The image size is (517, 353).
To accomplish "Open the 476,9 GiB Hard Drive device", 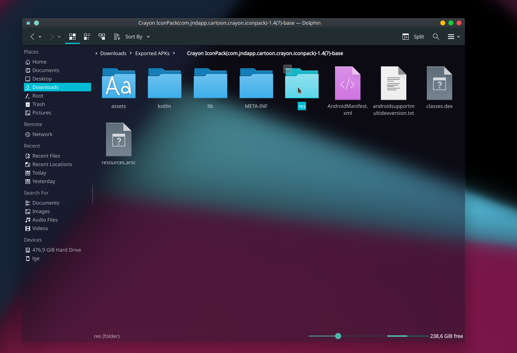I will click(x=57, y=250).
